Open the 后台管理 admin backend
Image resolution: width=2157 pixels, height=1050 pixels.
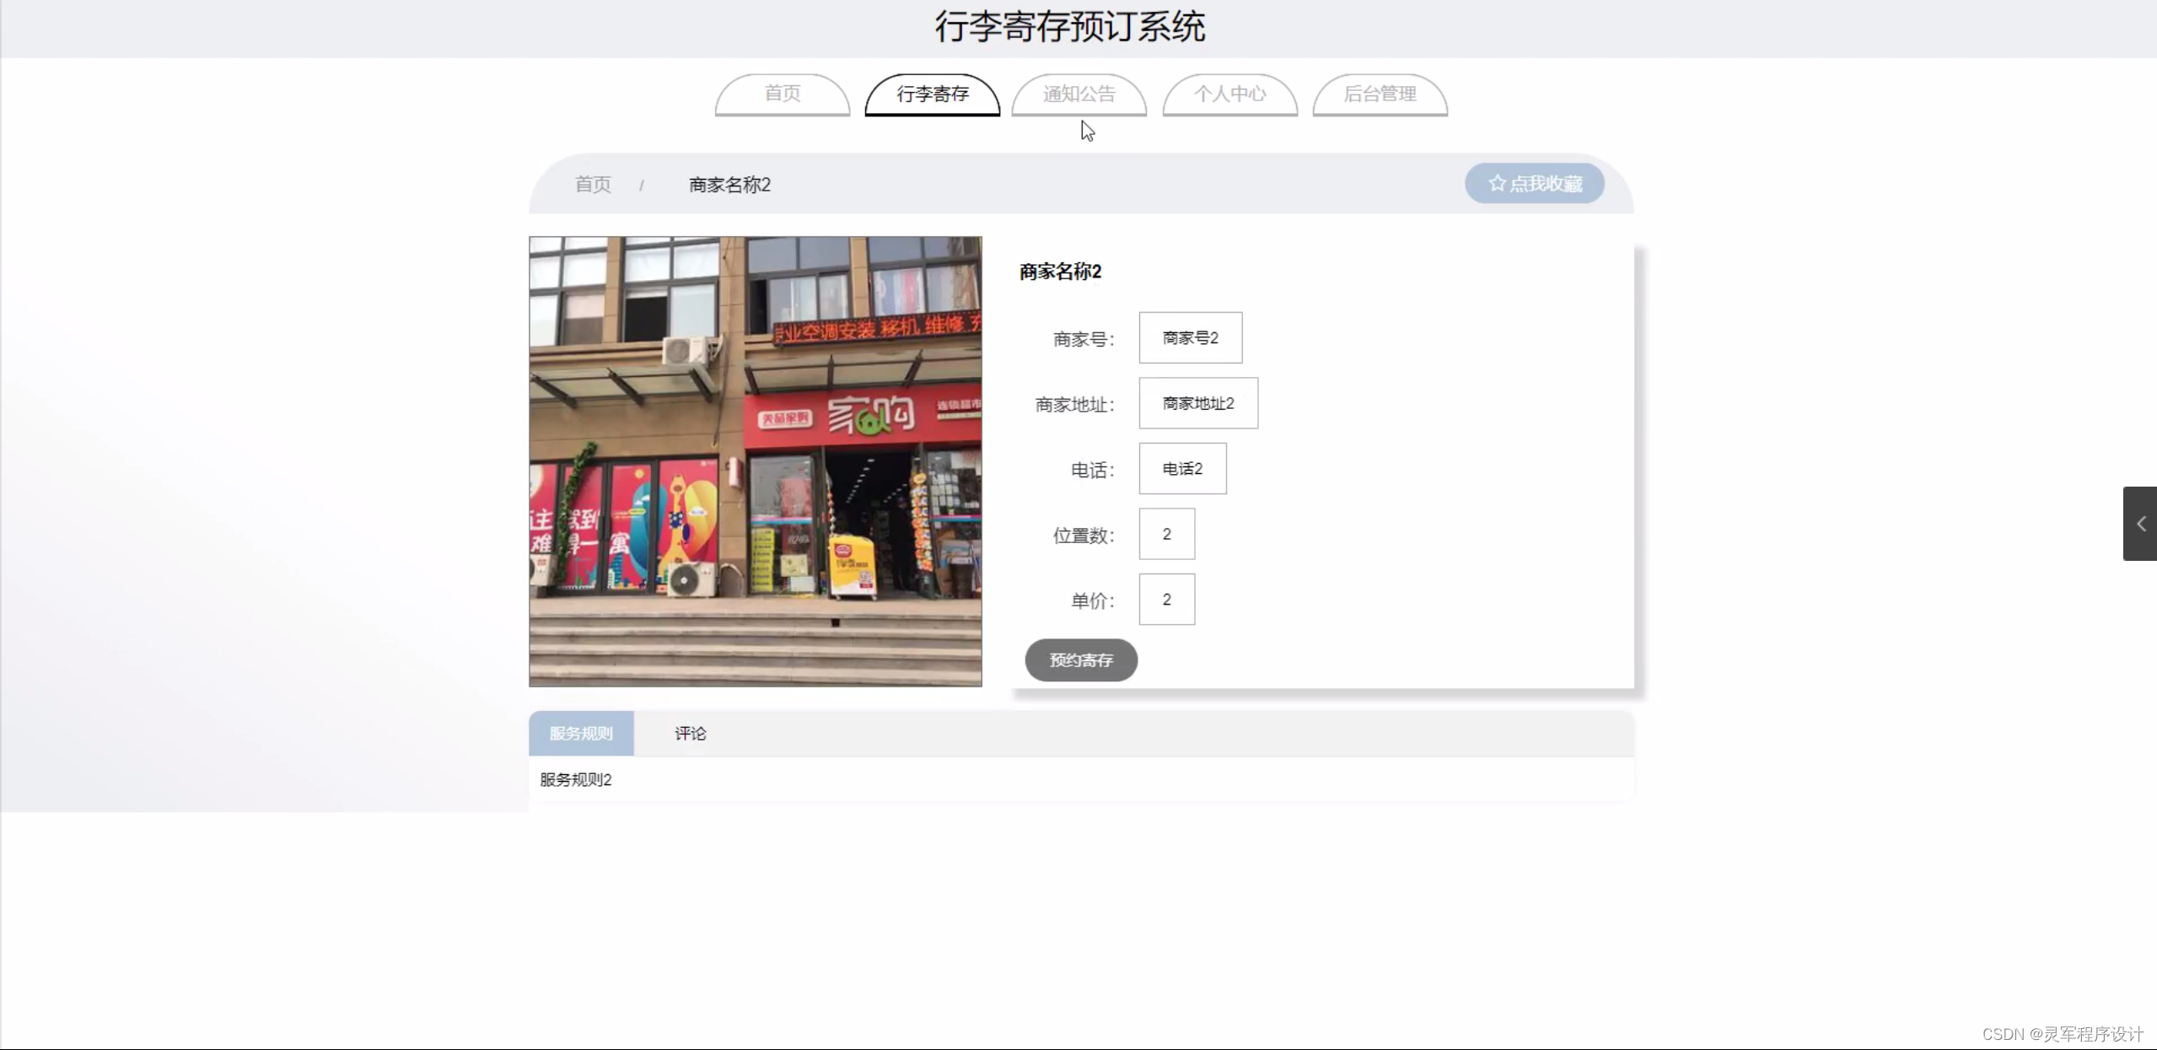pyautogui.click(x=1380, y=94)
